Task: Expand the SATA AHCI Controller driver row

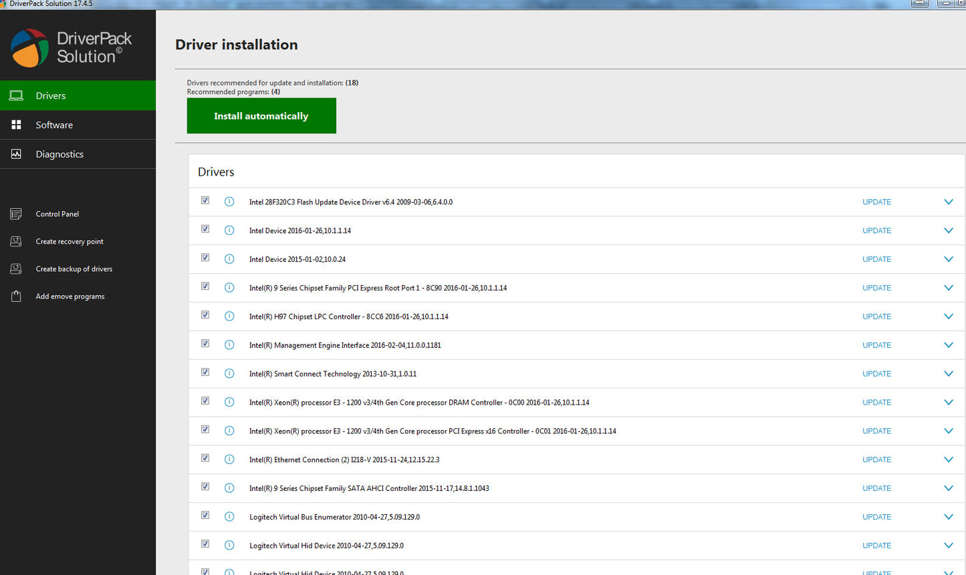Action: [948, 488]
